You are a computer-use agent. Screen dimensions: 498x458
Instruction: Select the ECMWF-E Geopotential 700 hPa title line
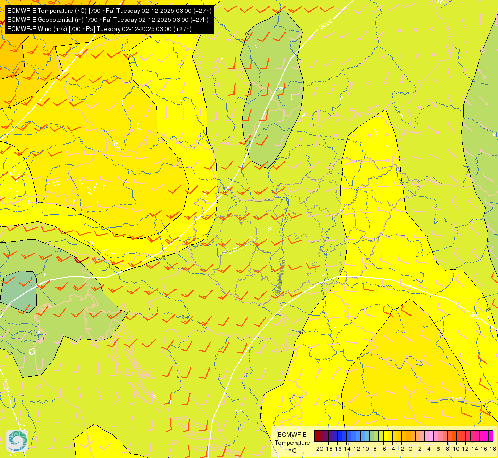[x=108, y=20]
